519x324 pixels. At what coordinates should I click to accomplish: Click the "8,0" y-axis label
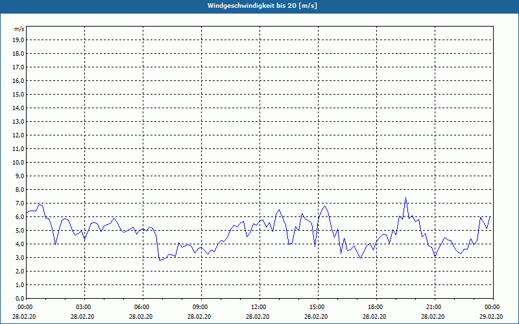[20, 189]
